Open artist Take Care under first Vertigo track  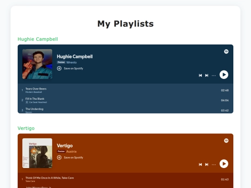click(x=30, y=181)
